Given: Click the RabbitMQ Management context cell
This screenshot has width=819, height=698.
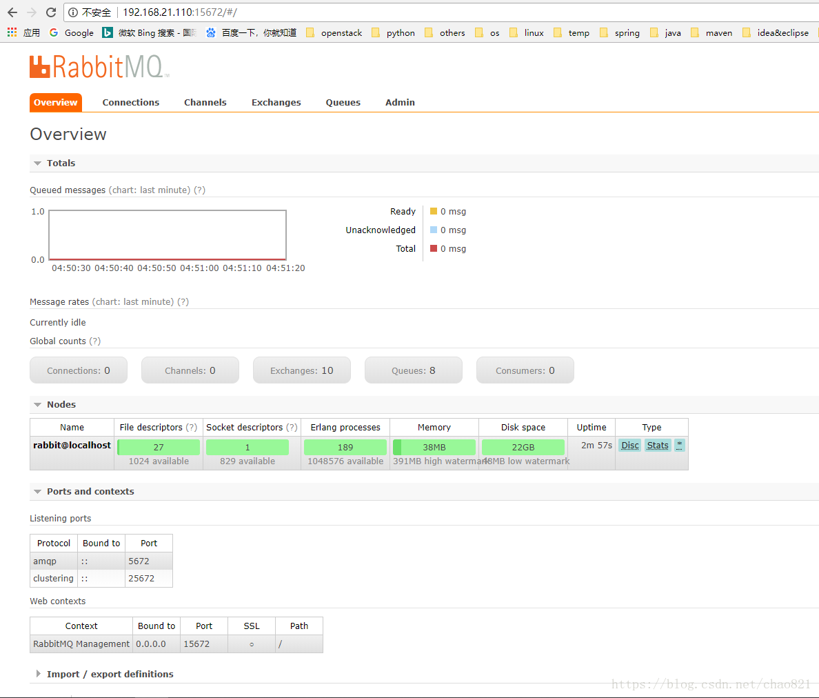Looking at the screenshot, I should point(81,644).
